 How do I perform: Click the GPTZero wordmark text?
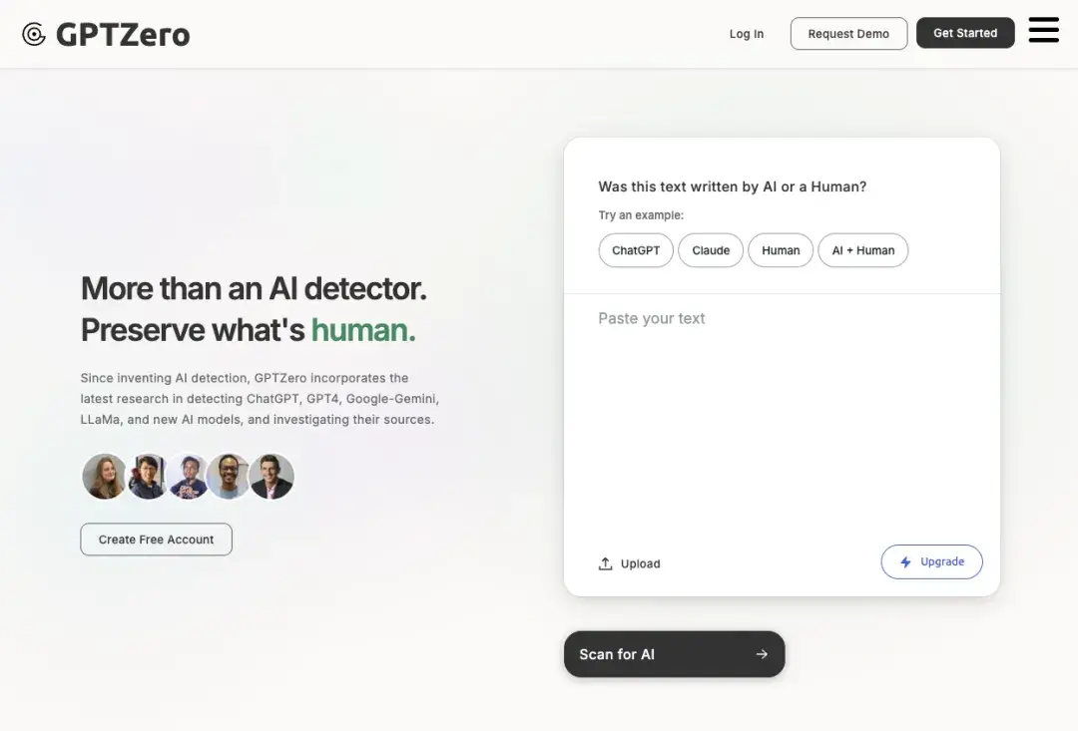click(x=123, y=34)
